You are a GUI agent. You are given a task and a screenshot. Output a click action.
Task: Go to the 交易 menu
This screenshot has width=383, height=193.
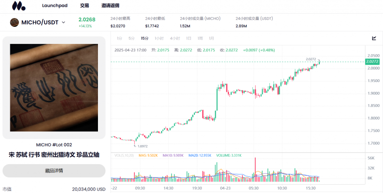tap(85, 5)
